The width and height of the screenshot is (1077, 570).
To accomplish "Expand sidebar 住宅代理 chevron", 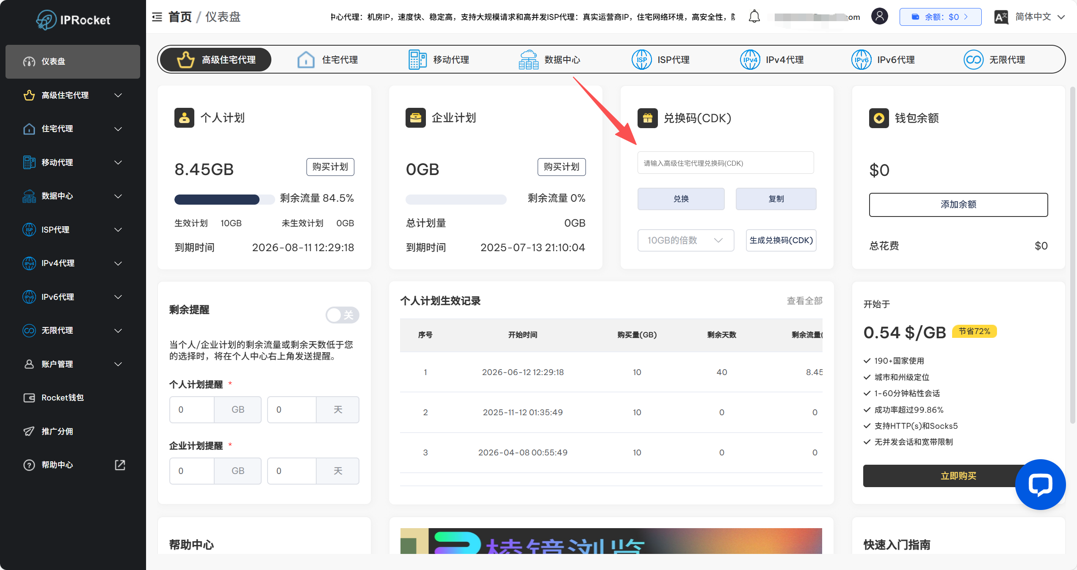I will [x=119, y=129].
